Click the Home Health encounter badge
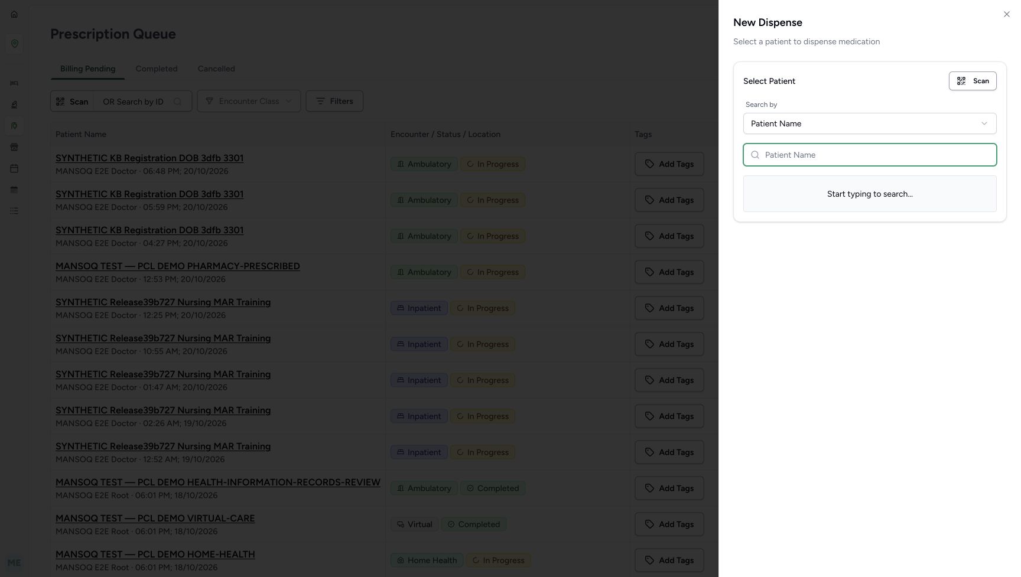Screen dimensions: 1021x577 (427, 560)
